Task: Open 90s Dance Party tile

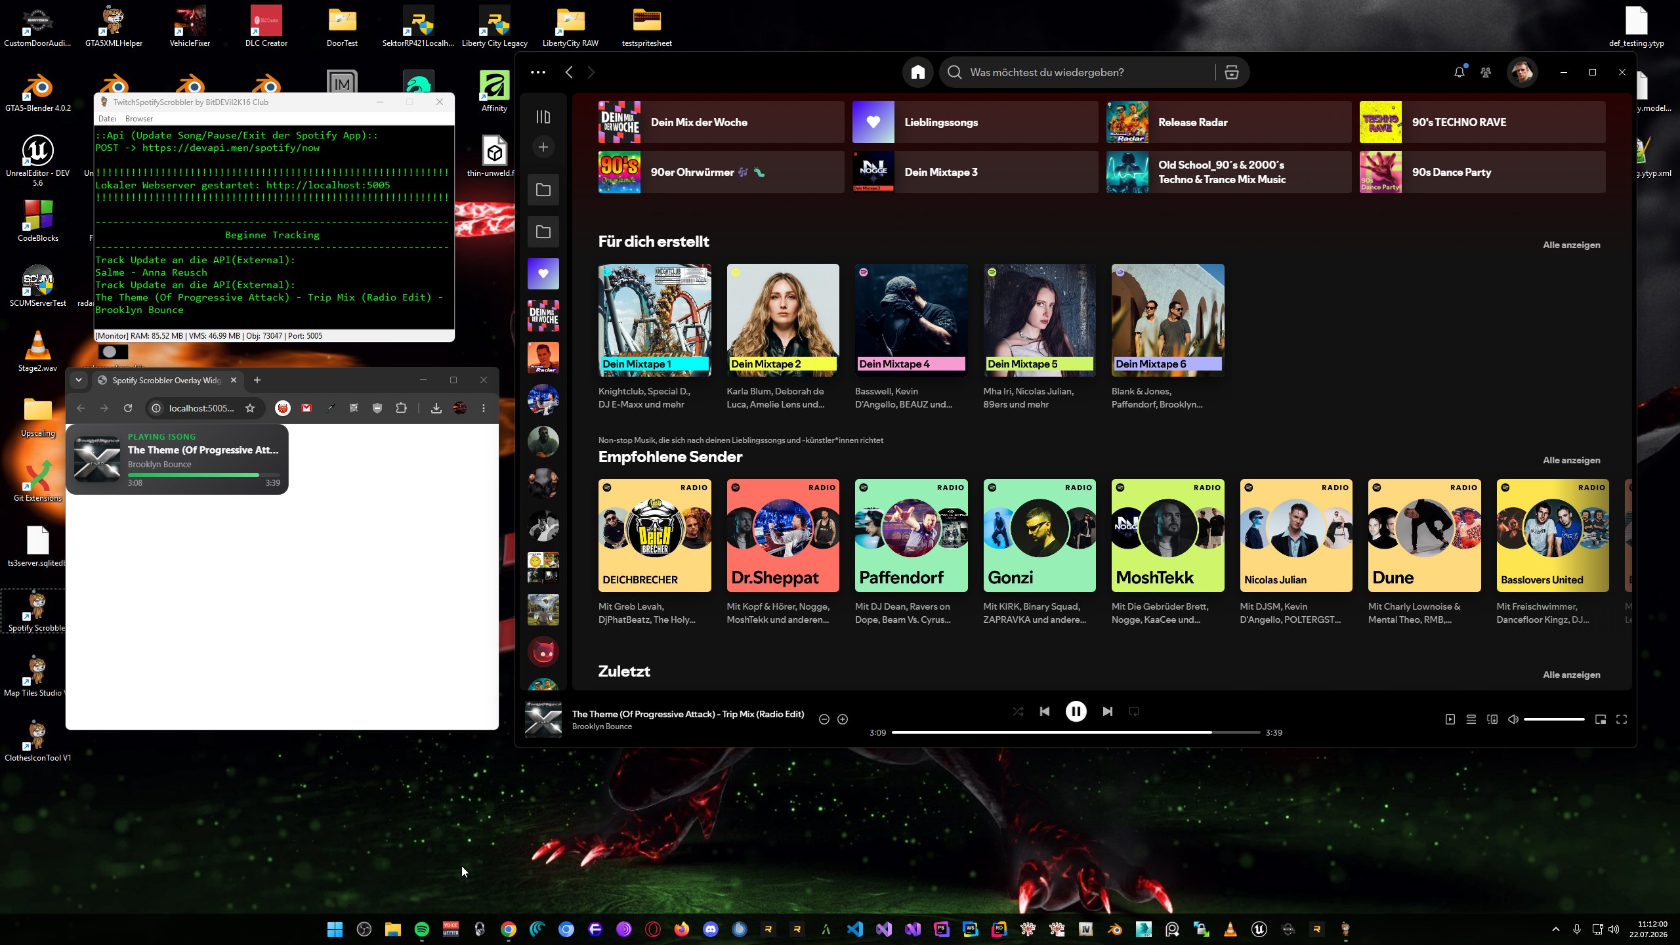Action: pos(1482,172)
